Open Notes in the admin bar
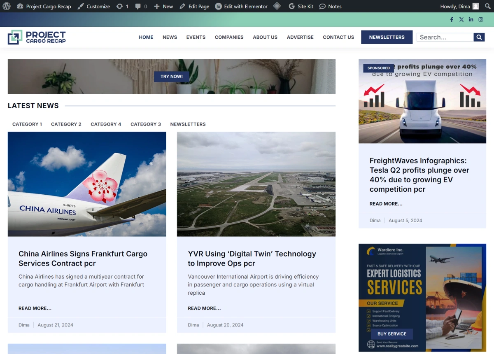Image resolution: width=494 pixels, height=354 pixels. (x=331, y=6)
